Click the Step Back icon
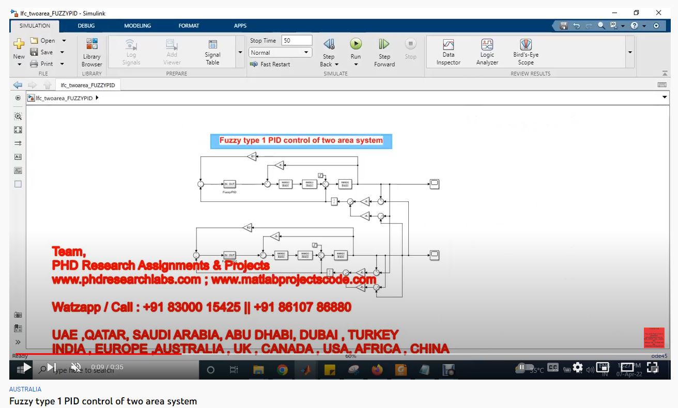678x408 pixels. [x=329, y=44]
